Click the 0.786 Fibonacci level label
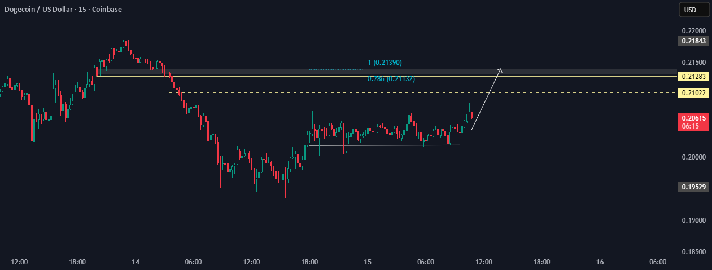 pos(391,79)
